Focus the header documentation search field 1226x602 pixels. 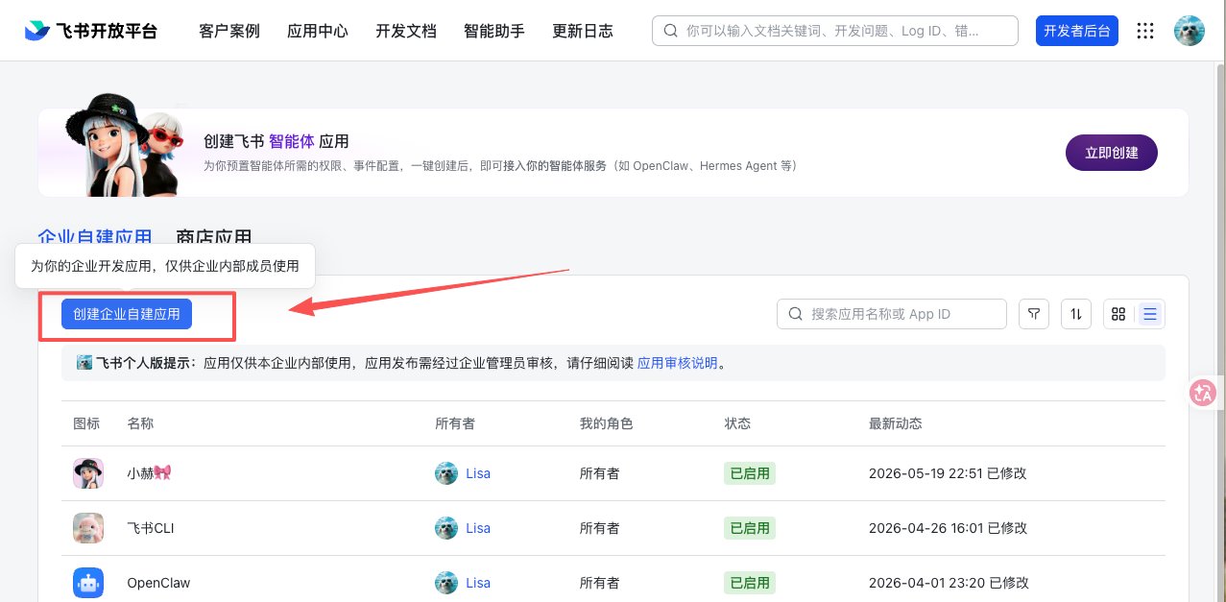click(835, 31)
